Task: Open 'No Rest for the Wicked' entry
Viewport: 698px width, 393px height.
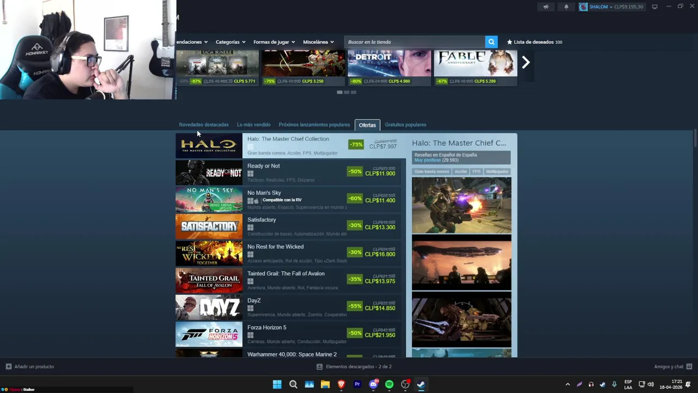Action: 288,253
